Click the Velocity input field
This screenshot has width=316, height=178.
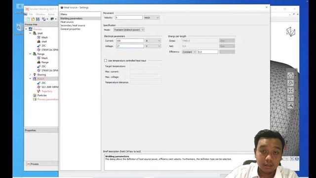(129, 18)
